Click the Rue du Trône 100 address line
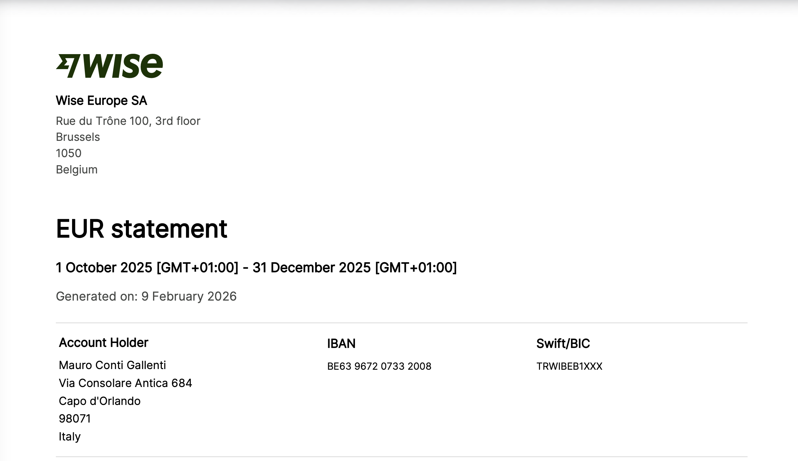Image resolution: width=798 pixels, height=461 pixels. (x=128, y=121)
